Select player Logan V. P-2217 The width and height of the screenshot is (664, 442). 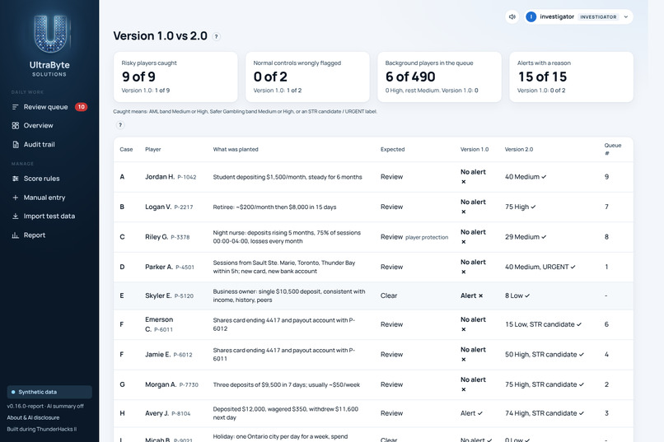169,207
